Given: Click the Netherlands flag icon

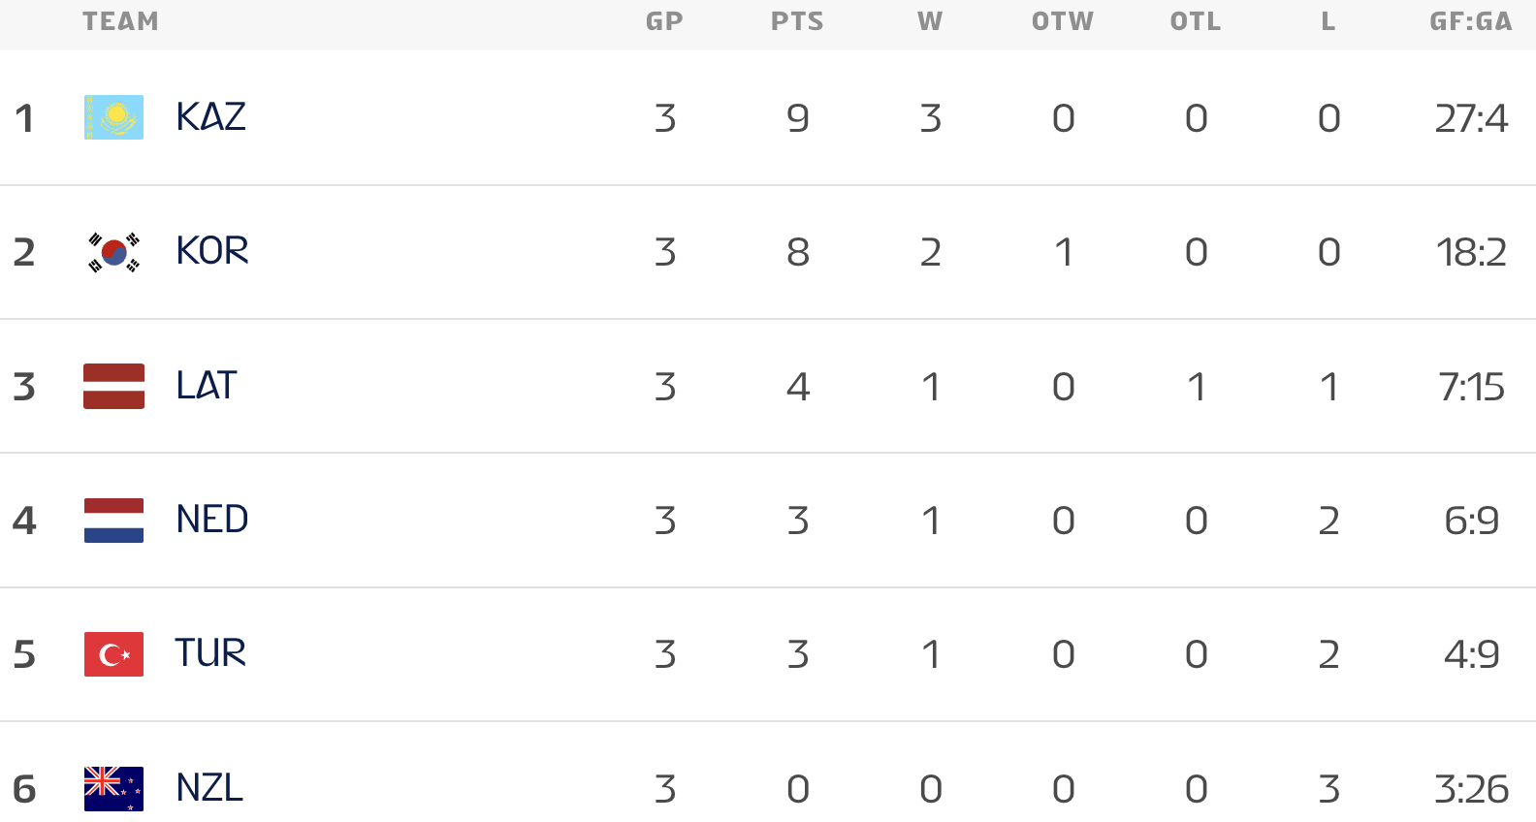Looking at the screenshot, I should tap(113, 521).
